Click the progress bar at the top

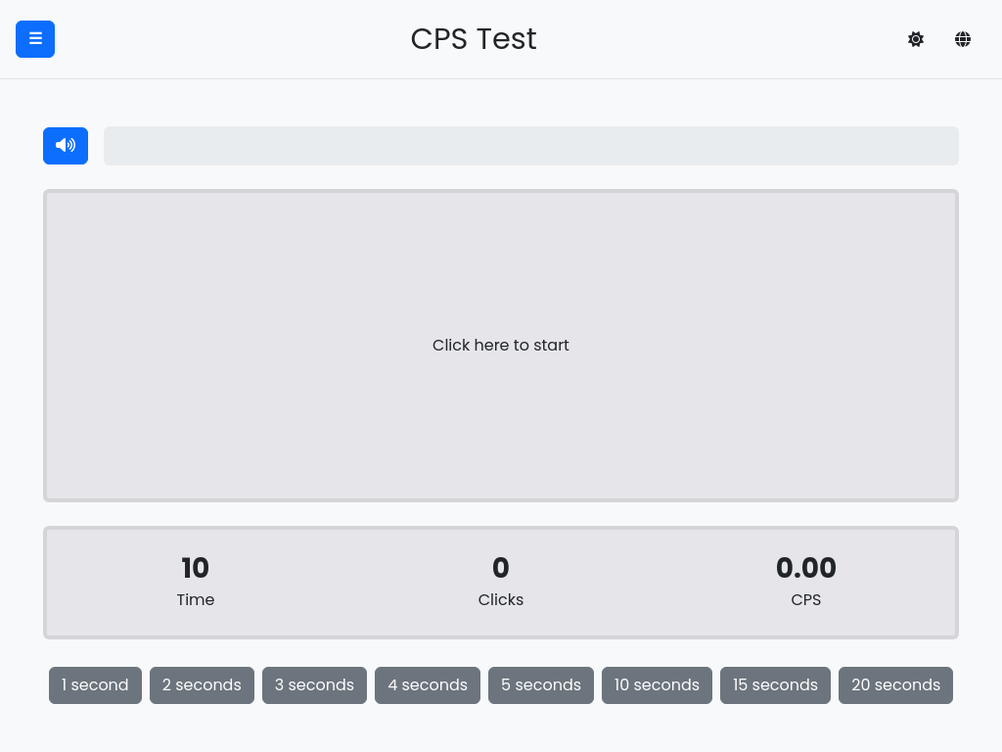click(531, 145)
